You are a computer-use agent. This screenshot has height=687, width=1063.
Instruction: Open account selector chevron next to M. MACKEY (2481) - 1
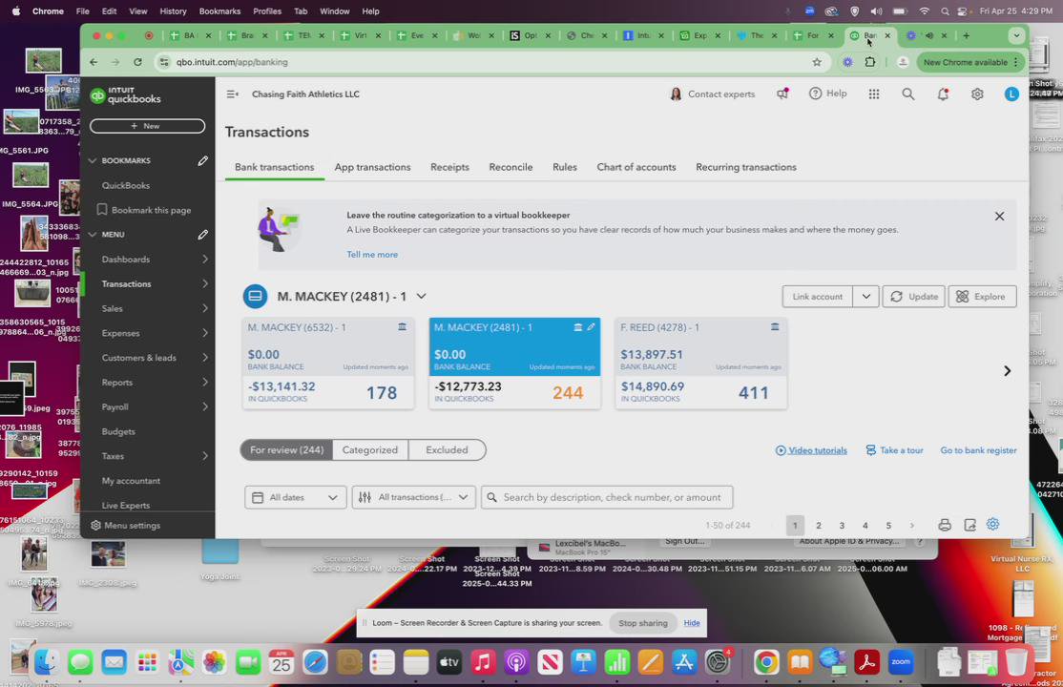(x=422, y=297)
